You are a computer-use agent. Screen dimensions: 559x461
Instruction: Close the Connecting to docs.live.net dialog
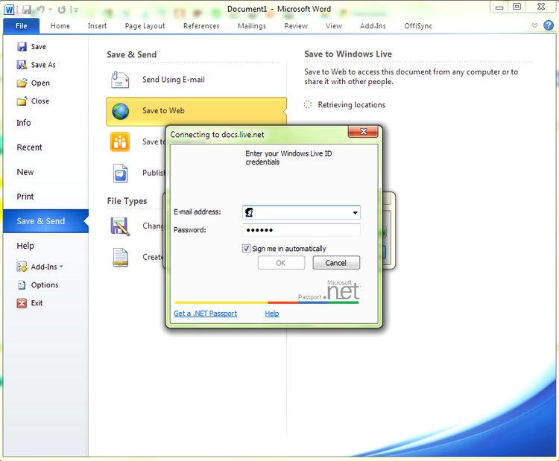pyautogui.click(x=363, y=132)
